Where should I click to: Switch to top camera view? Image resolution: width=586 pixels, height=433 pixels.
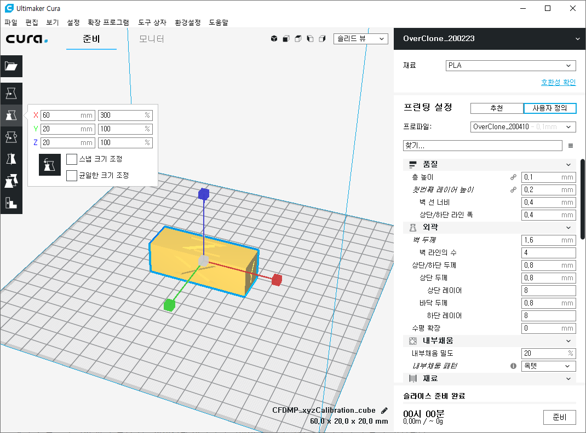click(x=298, y=38)
